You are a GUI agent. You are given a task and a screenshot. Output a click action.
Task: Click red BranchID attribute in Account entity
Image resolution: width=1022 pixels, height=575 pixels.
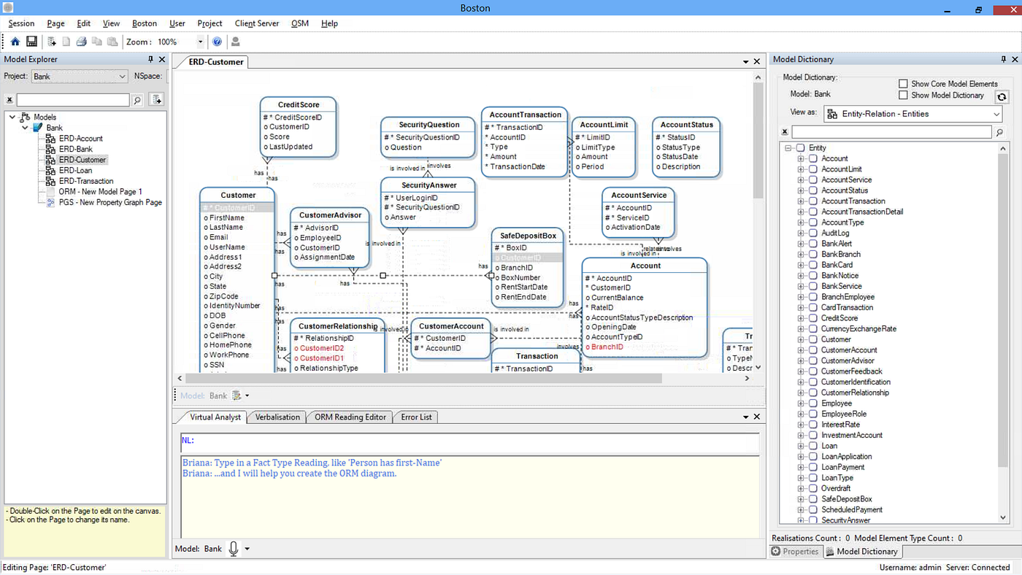pos(607,347)
